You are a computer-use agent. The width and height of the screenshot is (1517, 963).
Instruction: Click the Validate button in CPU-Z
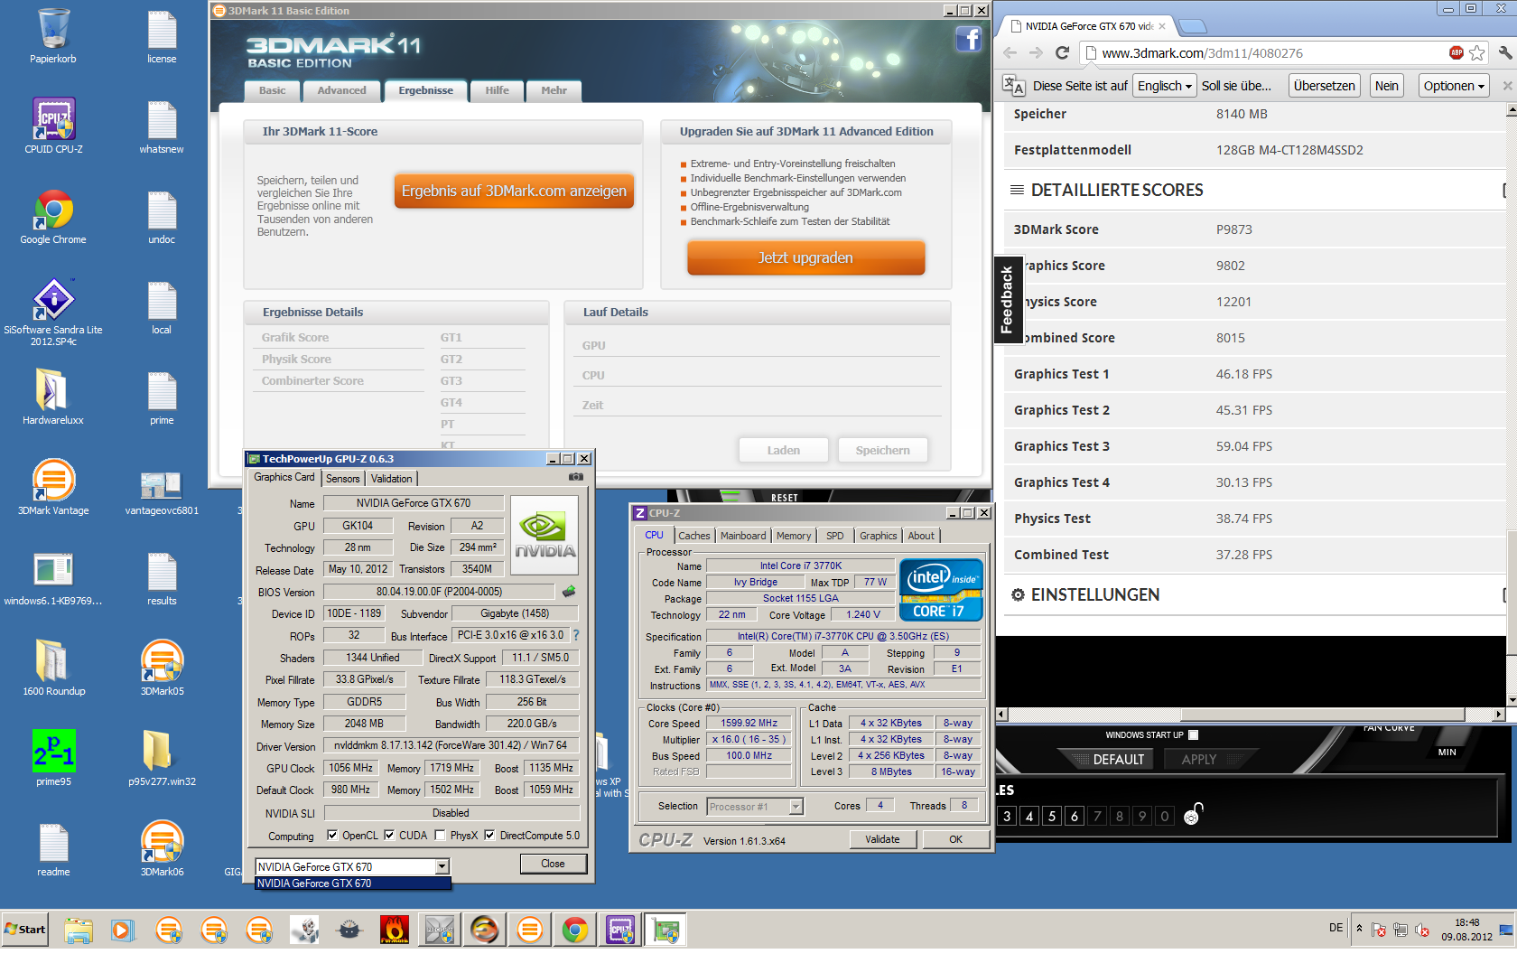click(x=882, y=839)
